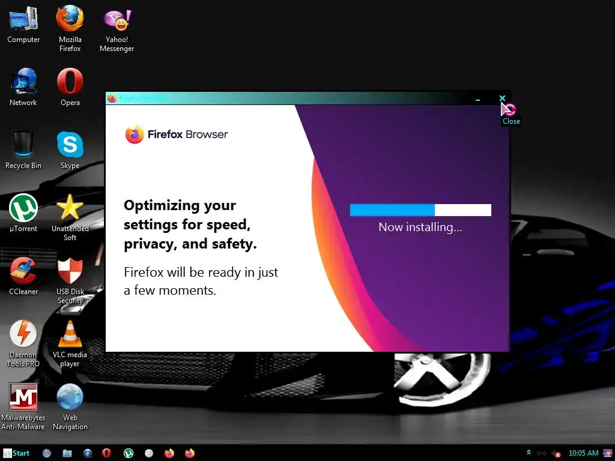This screenshot has height=461, width=615.
Task: Click the "Optimizing your settings" heading
Action: point(190,224)
